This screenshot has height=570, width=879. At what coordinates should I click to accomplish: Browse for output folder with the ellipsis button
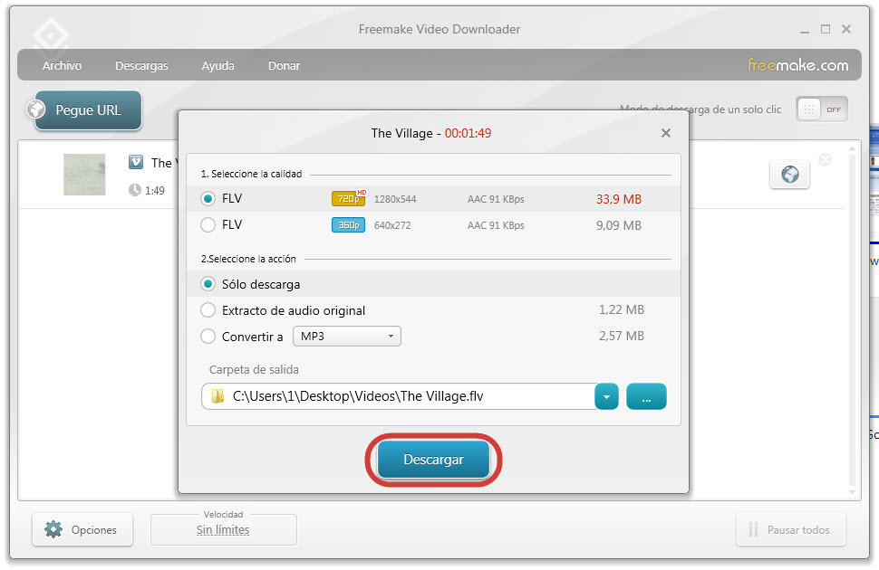[646, 396]
